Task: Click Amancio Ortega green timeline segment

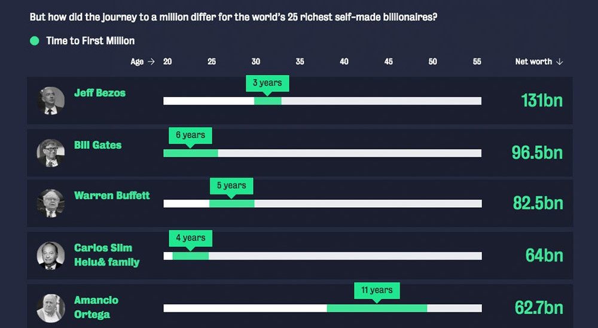Action: pos(377,308)
